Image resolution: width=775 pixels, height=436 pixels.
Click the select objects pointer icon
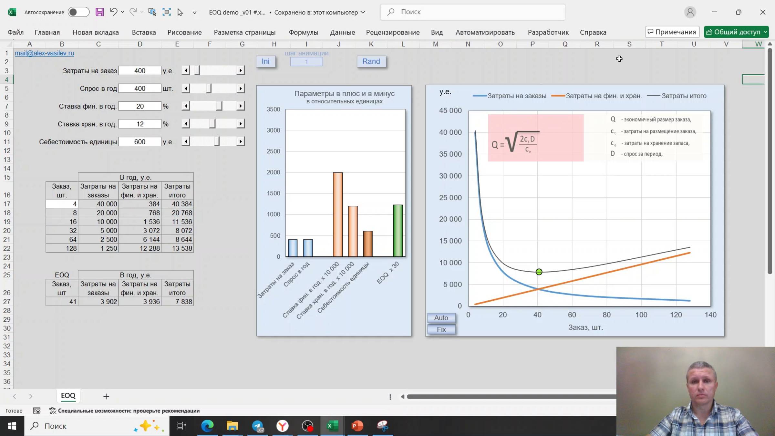tap(180, 12)
